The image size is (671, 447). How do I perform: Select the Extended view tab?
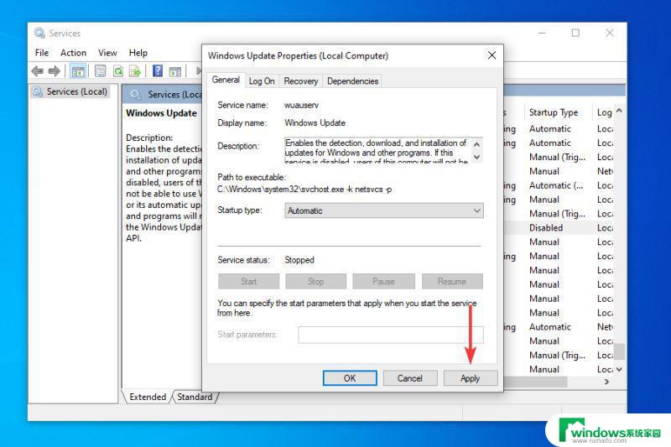point(148,397)
